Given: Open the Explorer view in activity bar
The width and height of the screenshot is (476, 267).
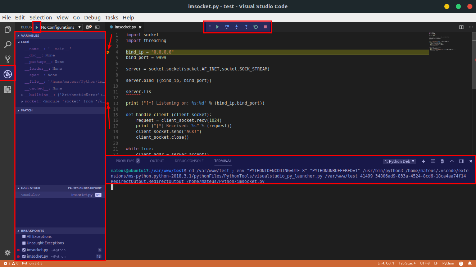Looking at the screenshot, I should pyautogui.click(x=8, y=29).
